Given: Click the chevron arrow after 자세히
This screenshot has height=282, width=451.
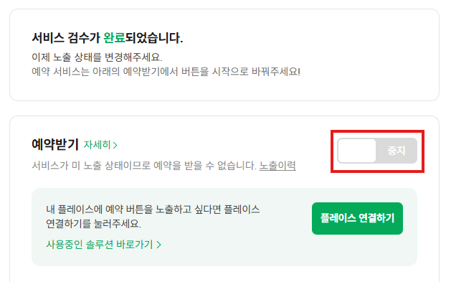Looking at the screenshot, I should click(115, 145).
